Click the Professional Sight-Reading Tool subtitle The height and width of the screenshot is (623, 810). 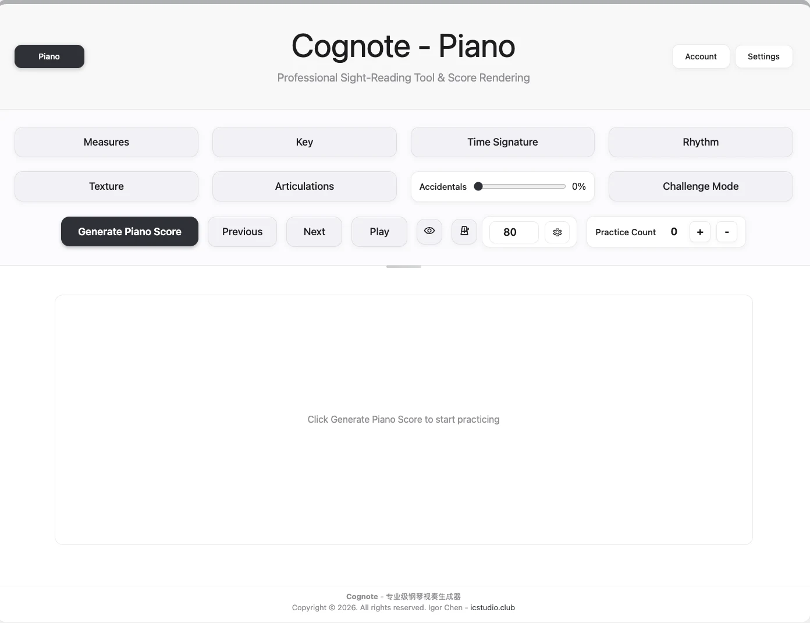(403, 77)
